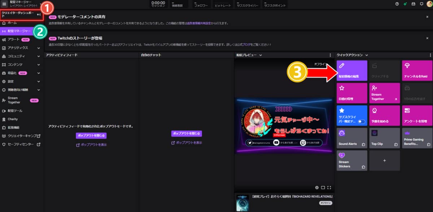Open Sound Alerts extension tile

(x=352, y=138)
